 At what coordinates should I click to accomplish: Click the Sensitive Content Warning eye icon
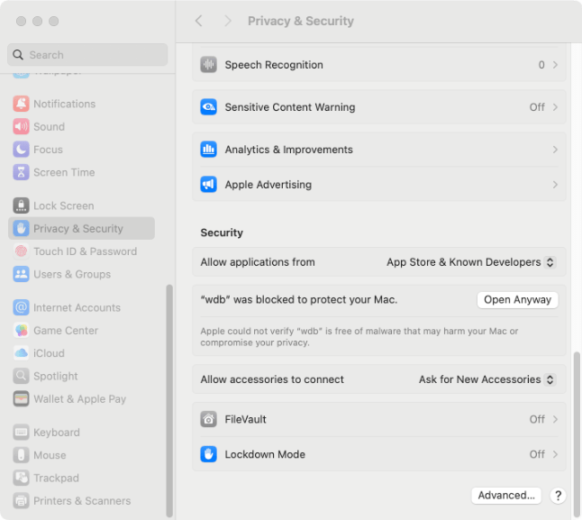coord(209,107)
